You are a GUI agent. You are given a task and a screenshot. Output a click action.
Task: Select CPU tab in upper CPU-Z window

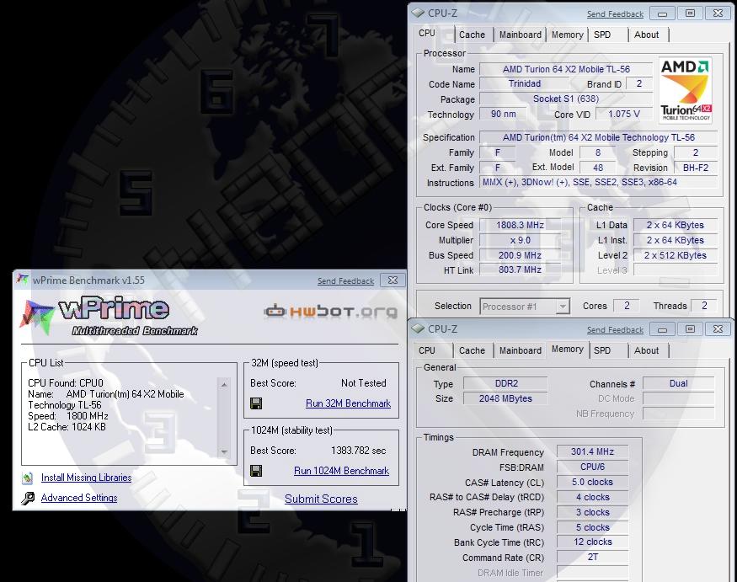coord(427,34)
